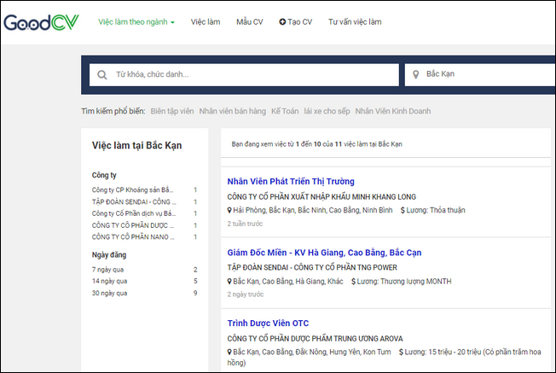Click the location pin icon in search bar

point(416,75)
